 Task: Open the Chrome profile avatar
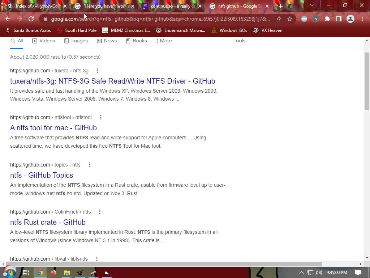(350, 19)
